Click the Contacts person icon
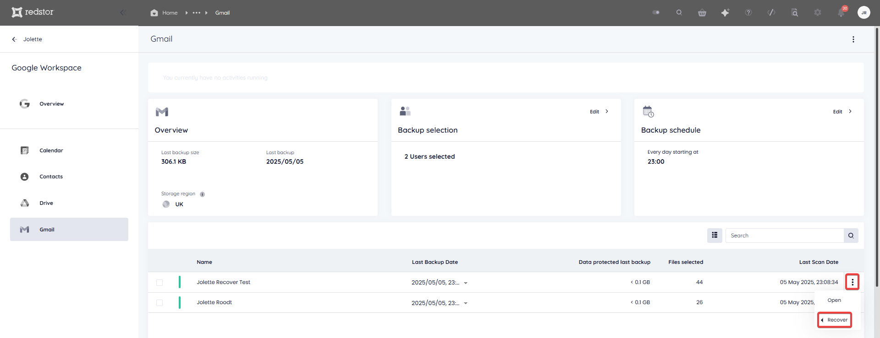This screenshot has width=880, height=338. pos(25,177)
